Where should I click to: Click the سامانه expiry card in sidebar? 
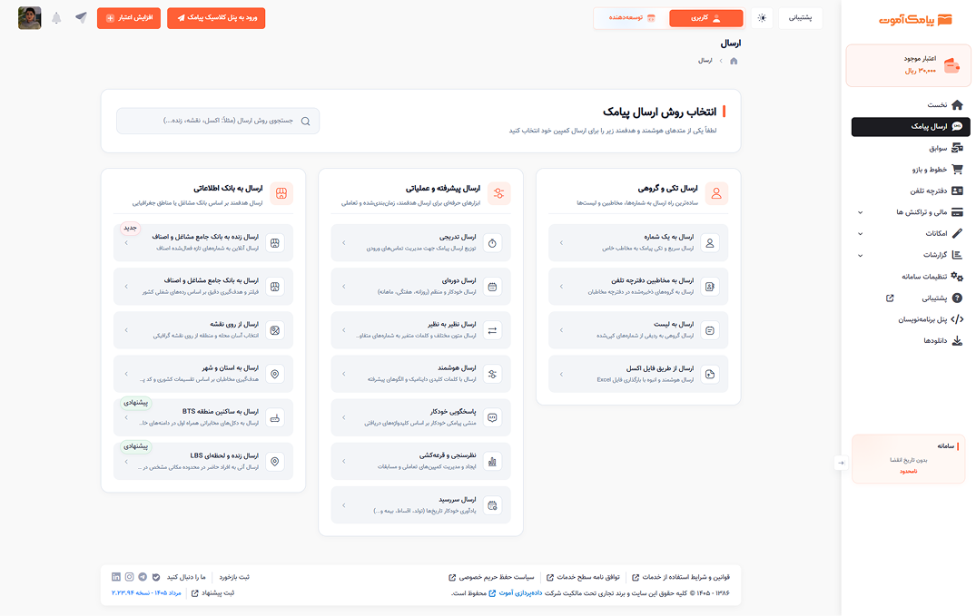tap(908, 458)
